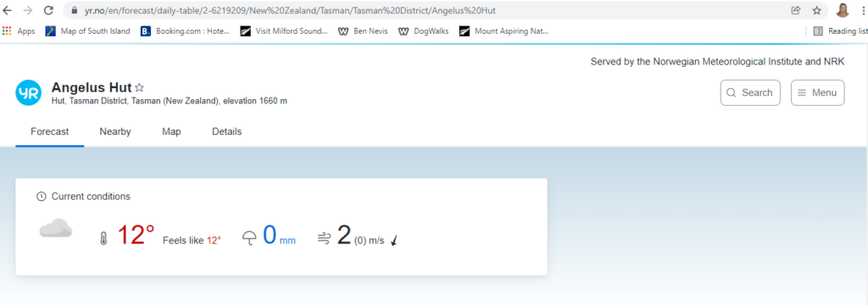868x306 pixels.
Task: Switch to the Details tab
Action: [x=227, y=131]
